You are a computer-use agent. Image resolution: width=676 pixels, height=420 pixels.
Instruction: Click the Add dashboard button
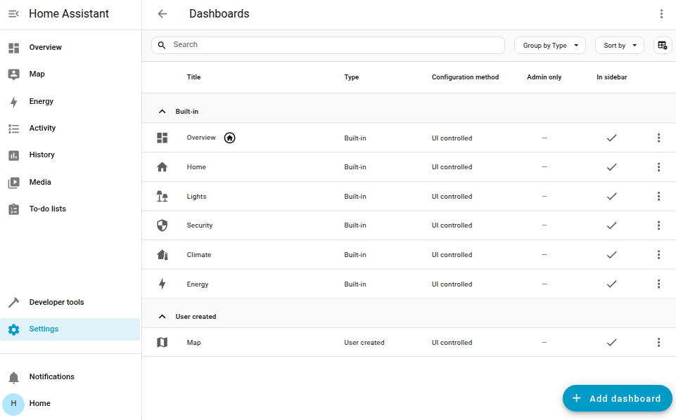click(617, 398)
